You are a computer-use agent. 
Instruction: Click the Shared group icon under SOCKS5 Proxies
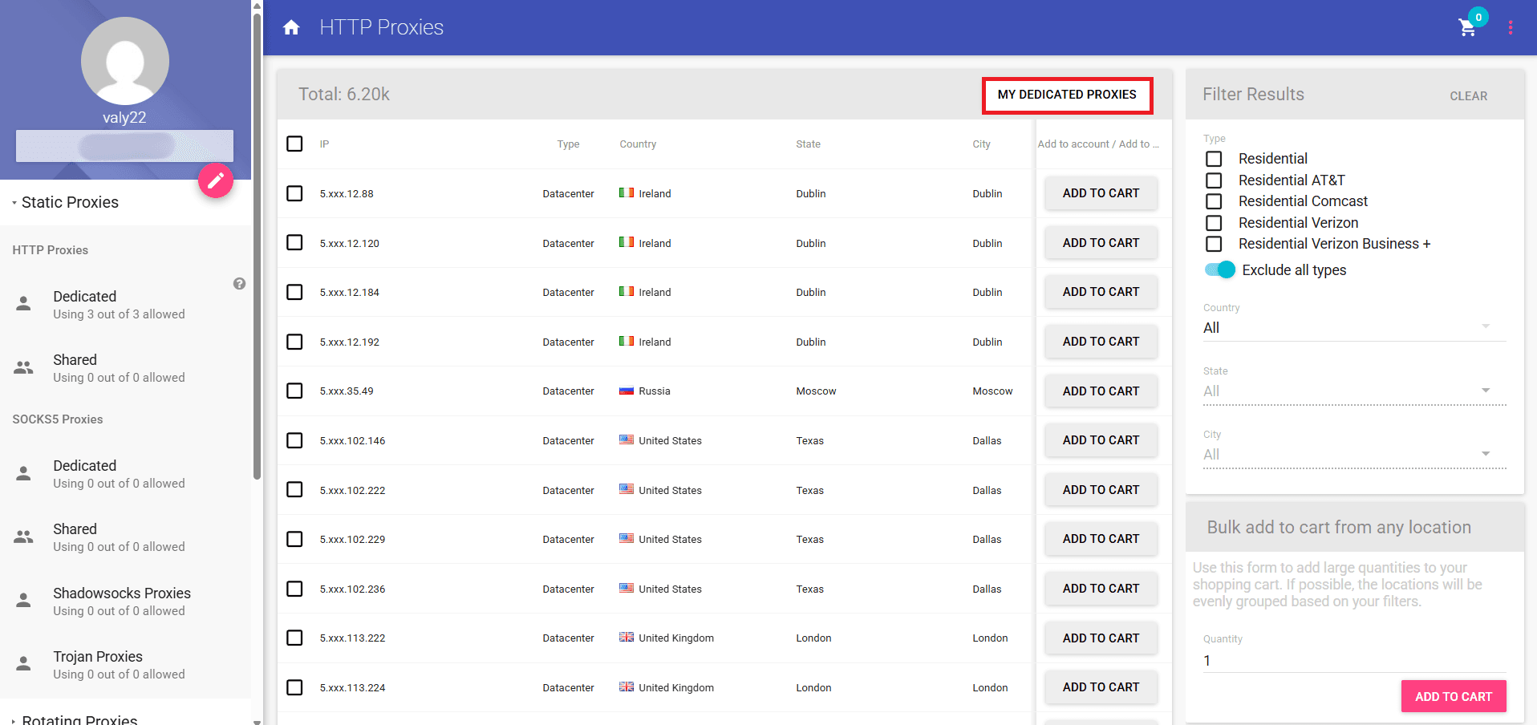(23, 537)
